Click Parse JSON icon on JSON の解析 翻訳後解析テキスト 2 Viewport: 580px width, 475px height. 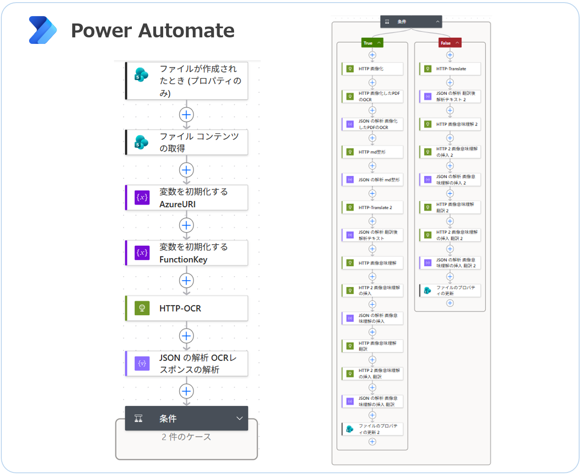[428, 96]
